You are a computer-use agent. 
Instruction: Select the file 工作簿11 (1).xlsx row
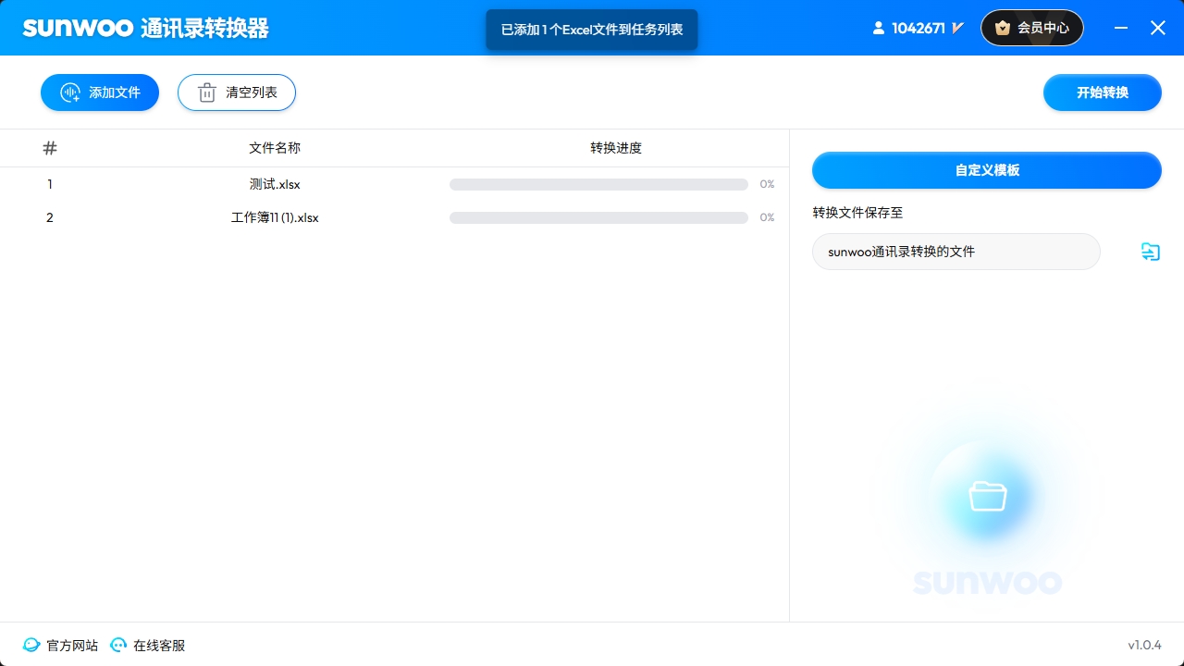[275, 217]
